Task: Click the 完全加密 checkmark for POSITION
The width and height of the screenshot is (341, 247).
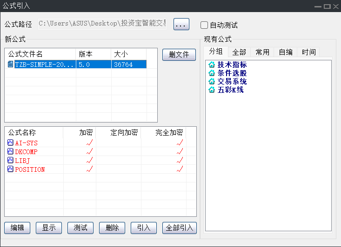Action: click(180, 169)
